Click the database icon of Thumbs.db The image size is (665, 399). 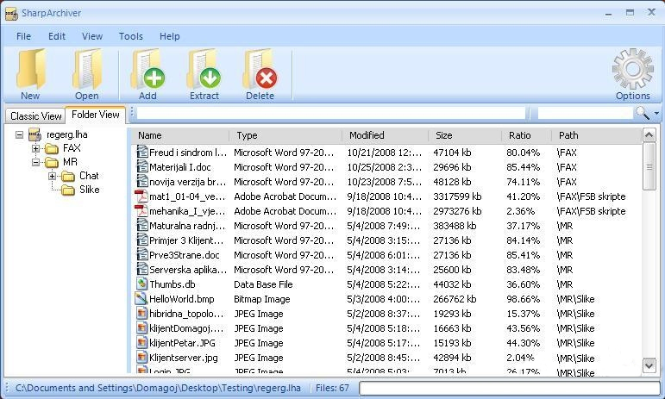pyautogui.click(x=142, y=284)
